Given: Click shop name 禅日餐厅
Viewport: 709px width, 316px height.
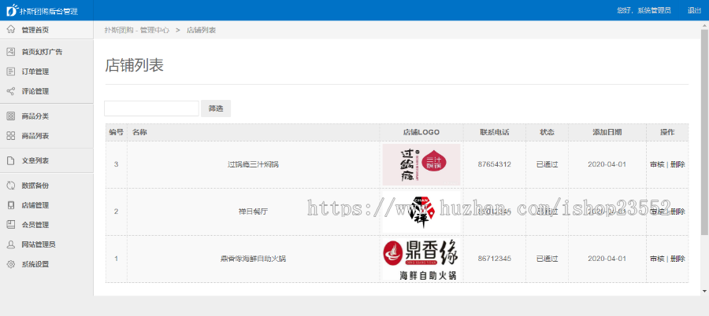Looking at the screenshot, I should (x=253, y=211).
